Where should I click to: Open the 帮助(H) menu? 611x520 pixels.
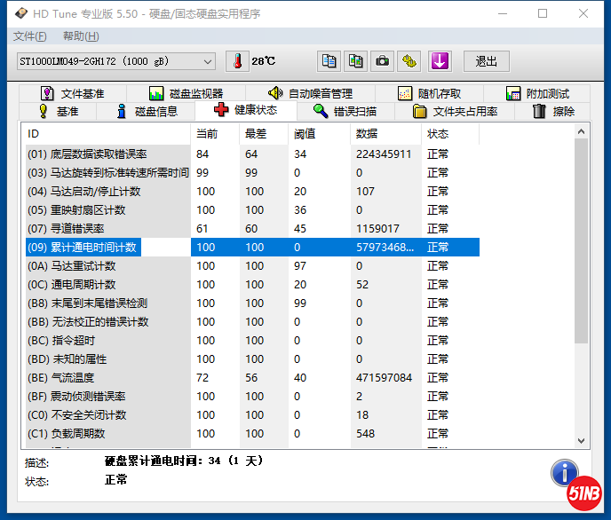[81, 36]
